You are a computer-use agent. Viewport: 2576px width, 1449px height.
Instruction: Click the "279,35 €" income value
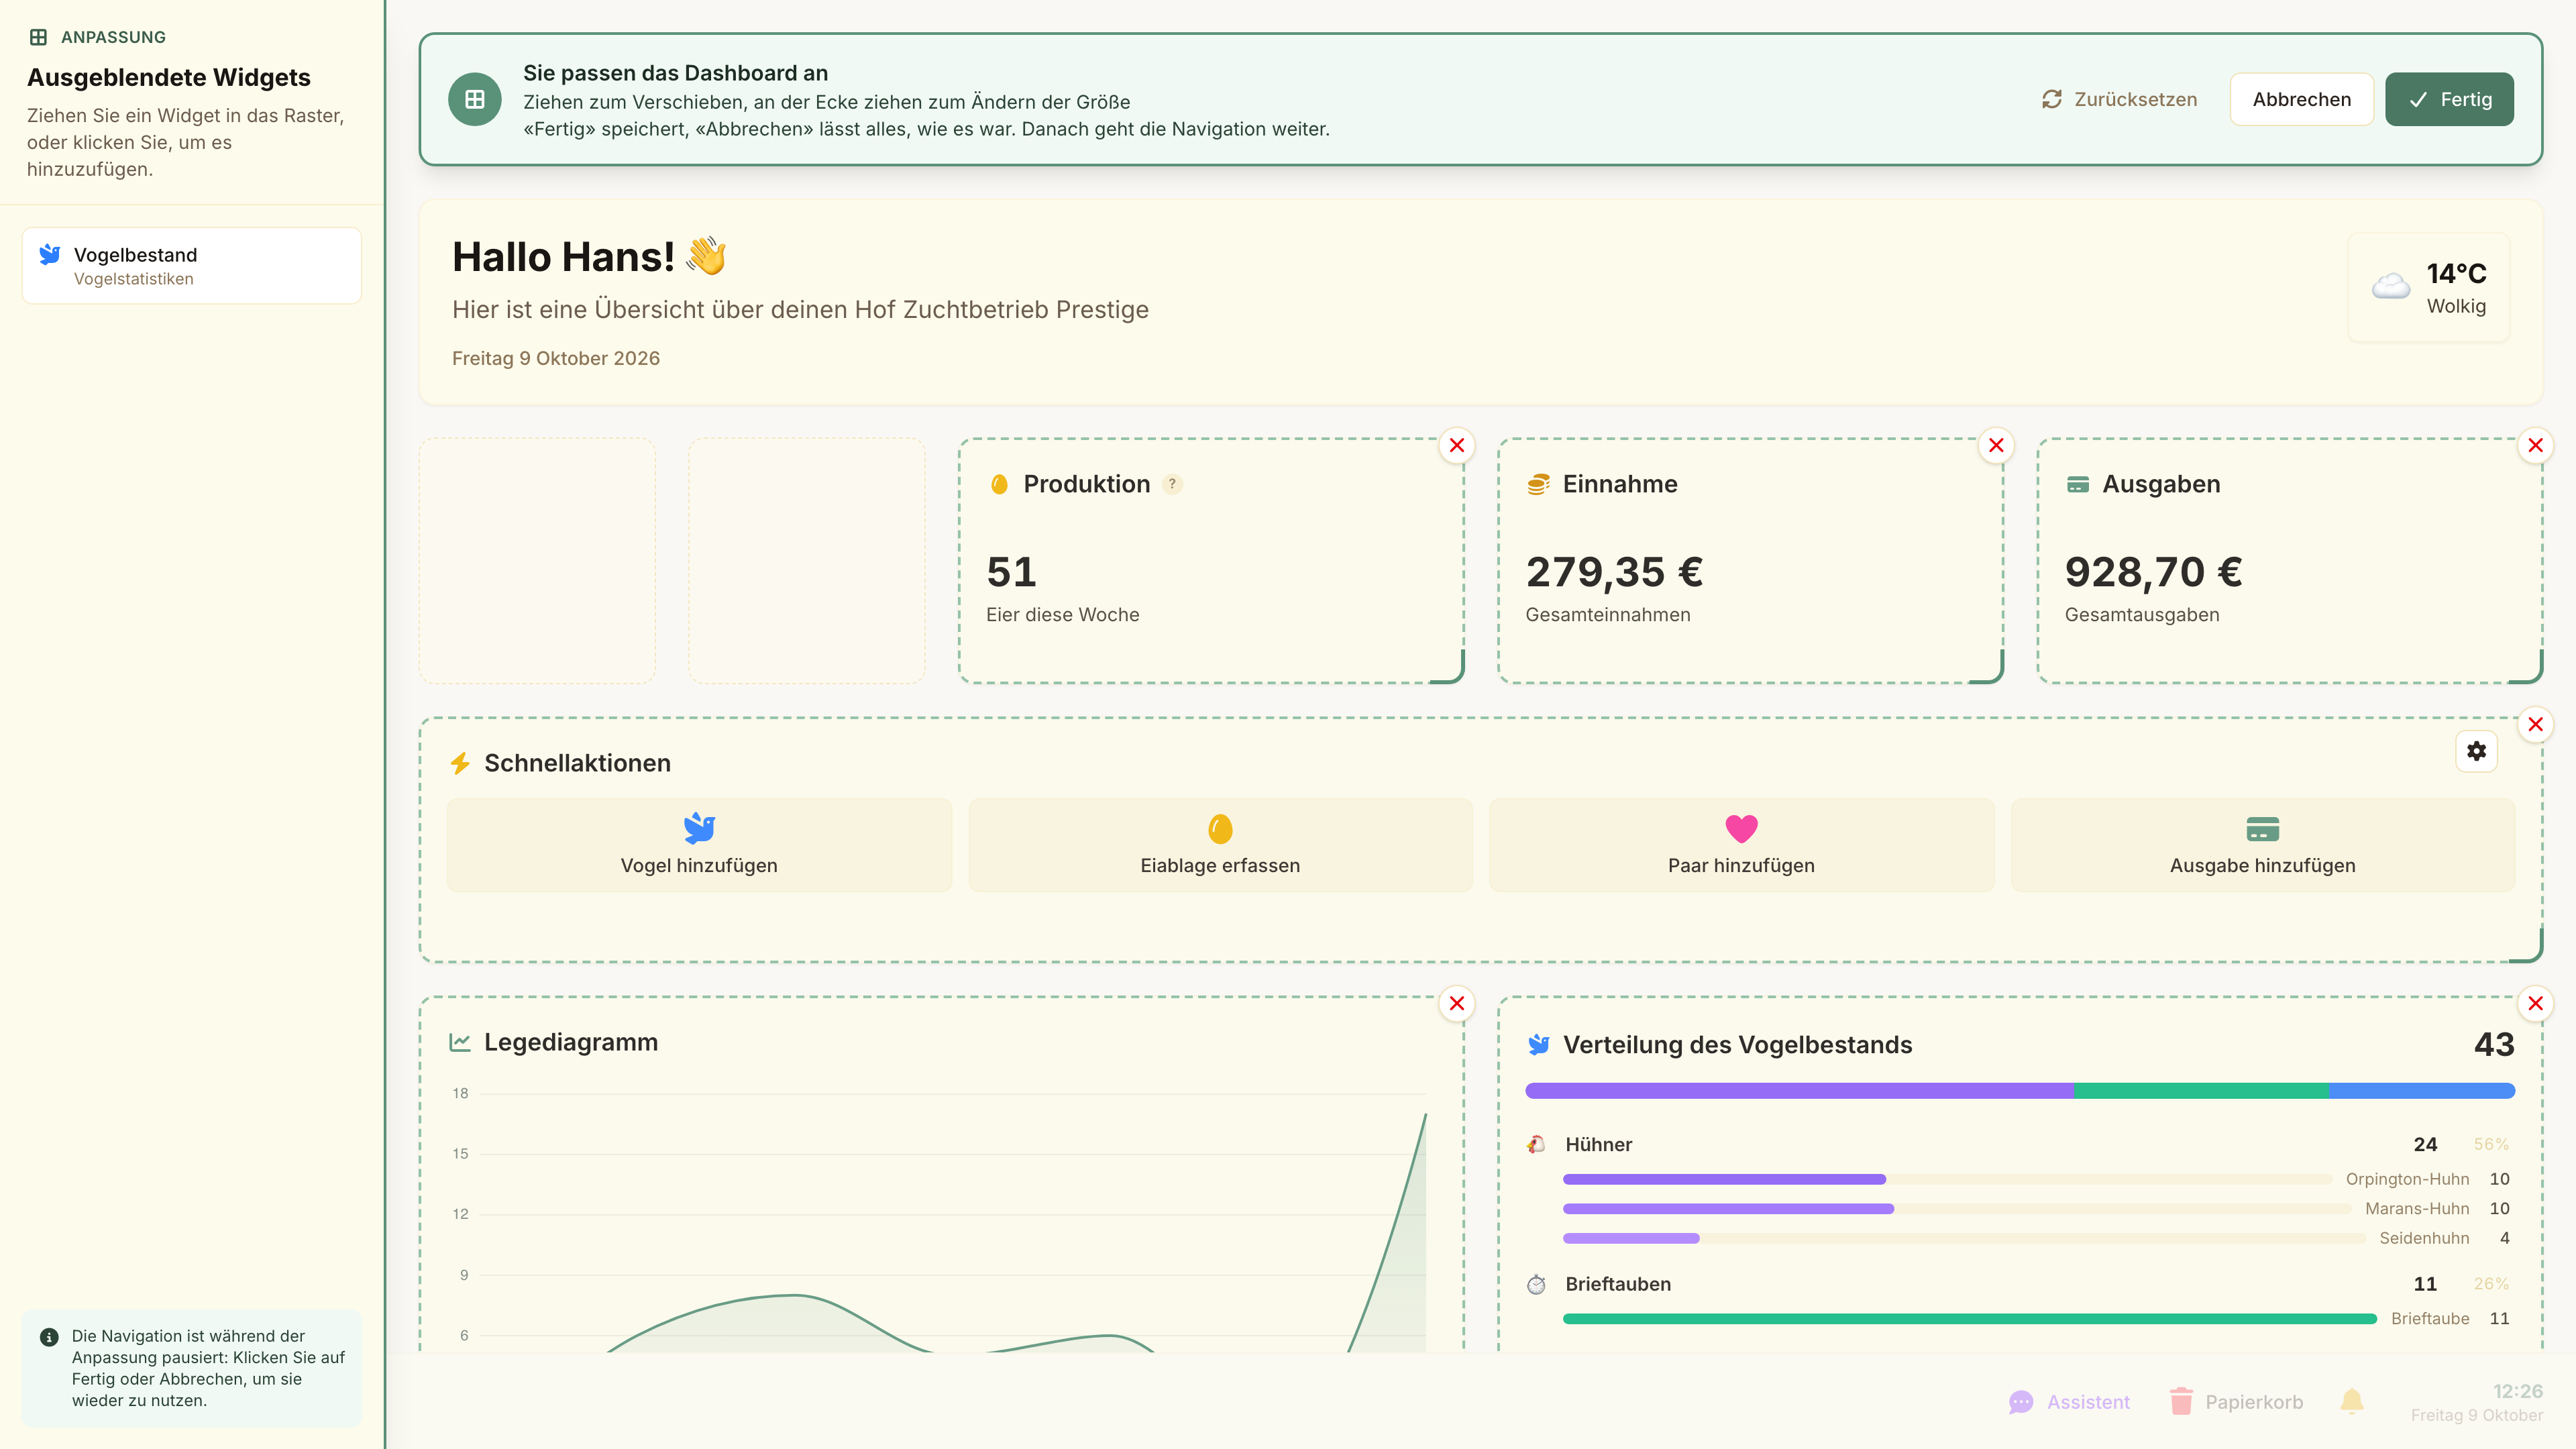click(x=1614, y=572)
